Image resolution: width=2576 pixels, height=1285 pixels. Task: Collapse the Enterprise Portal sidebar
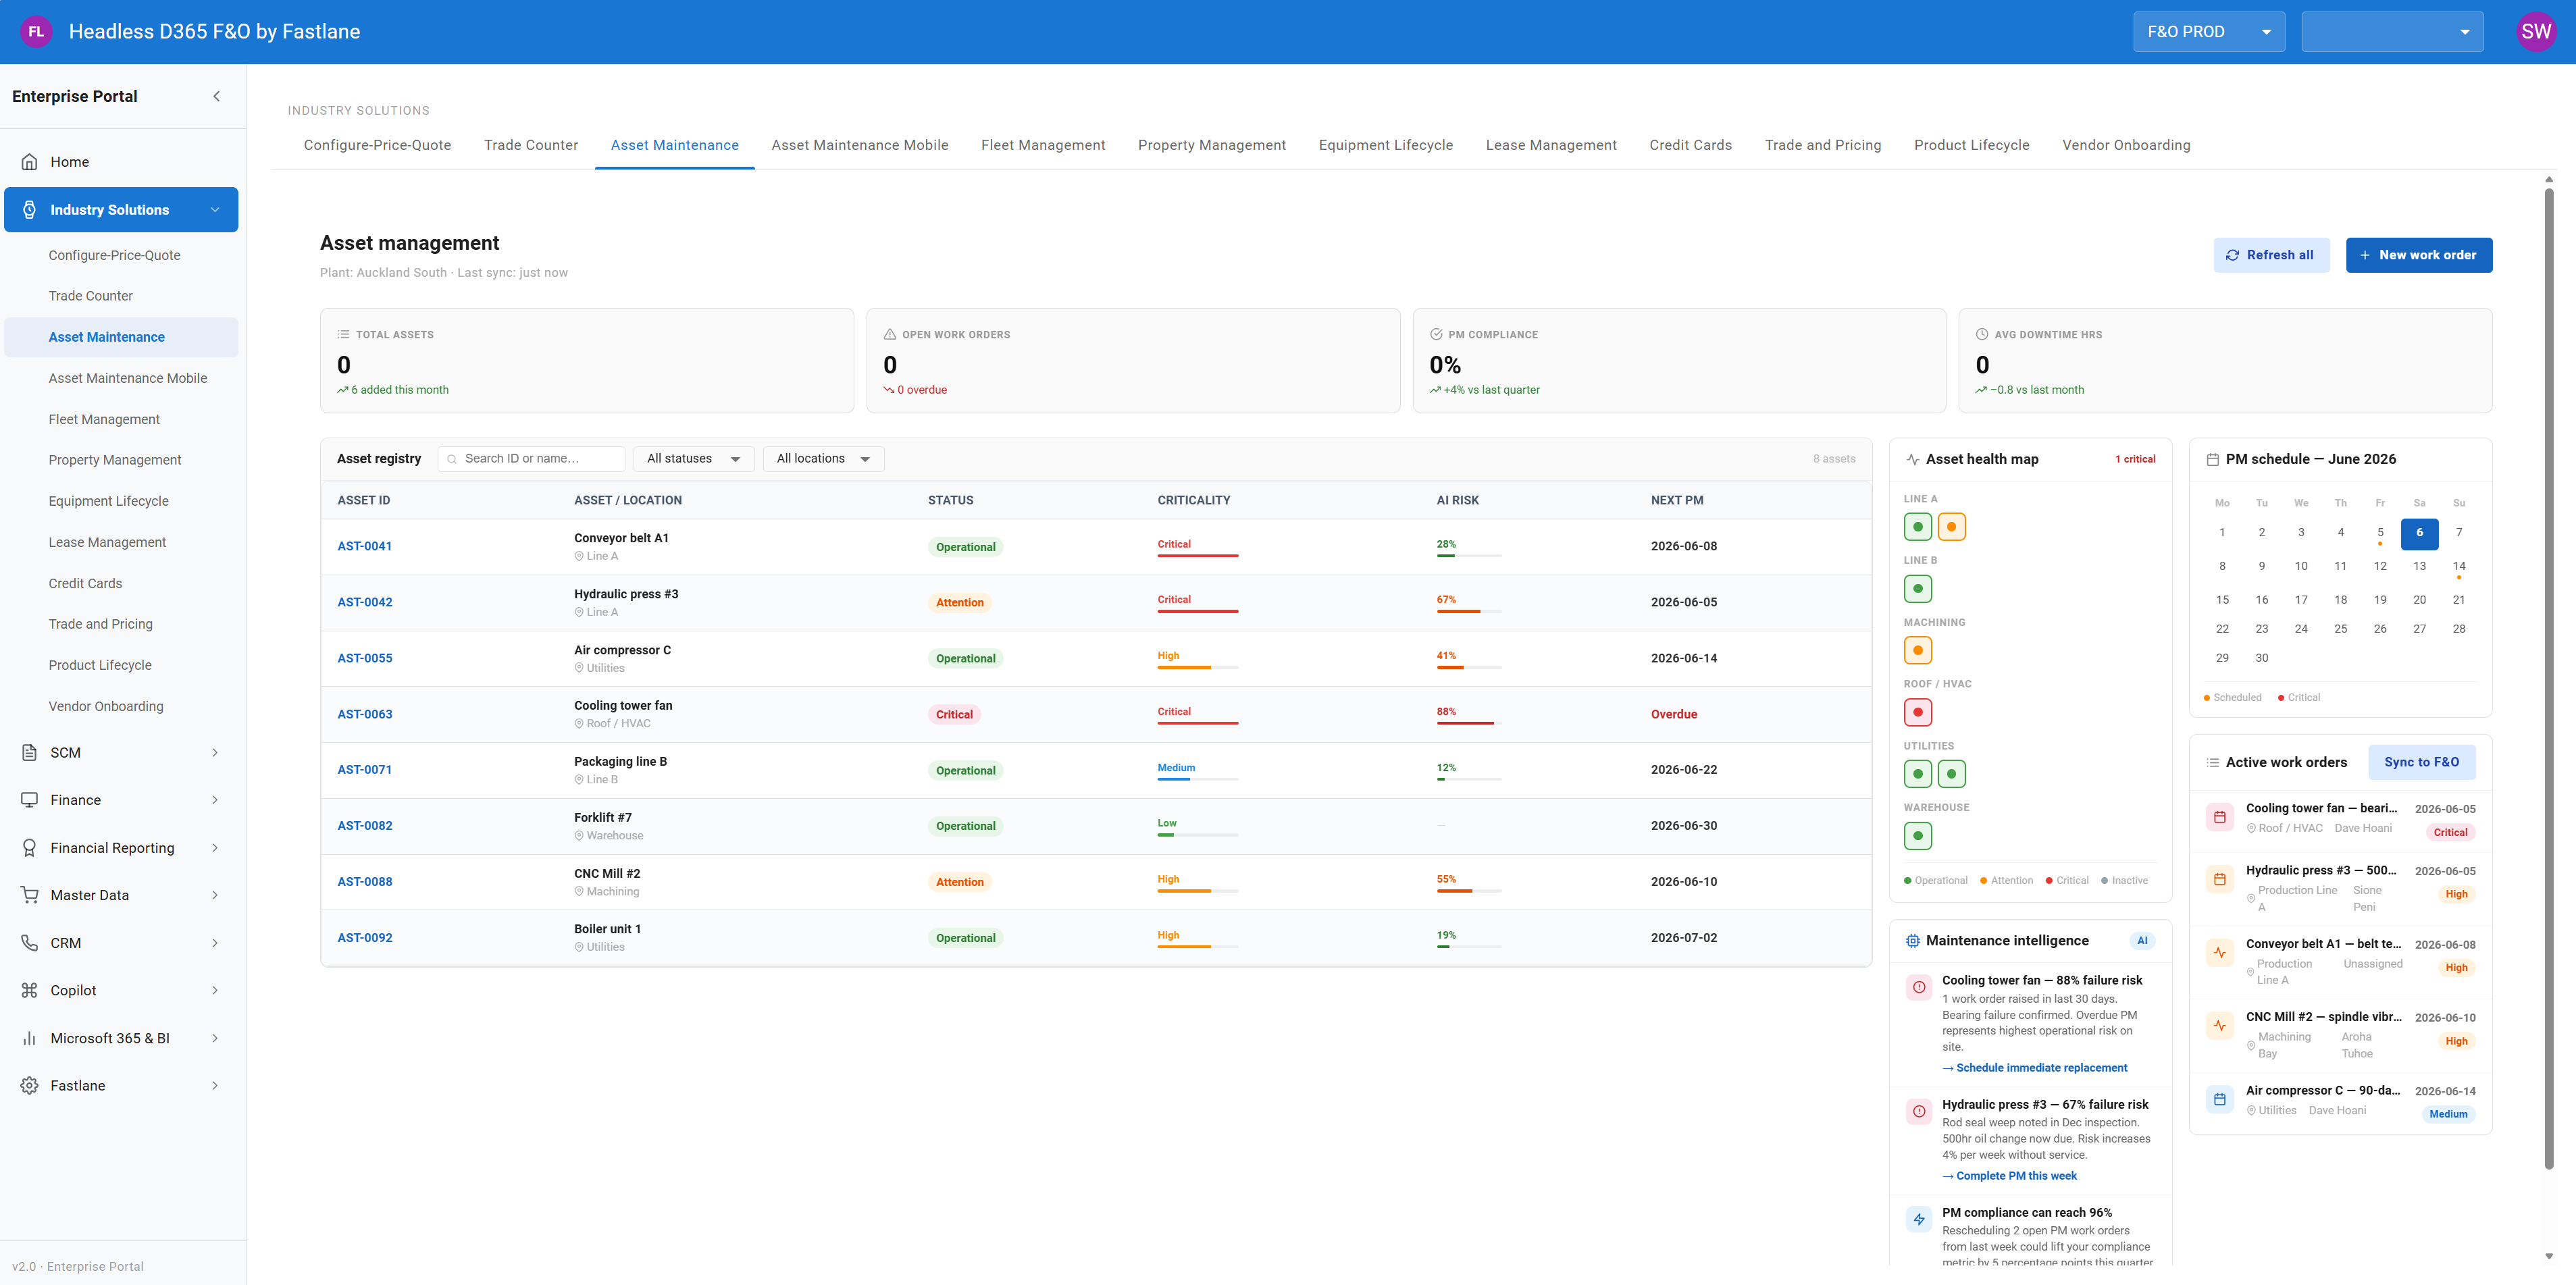216,97
